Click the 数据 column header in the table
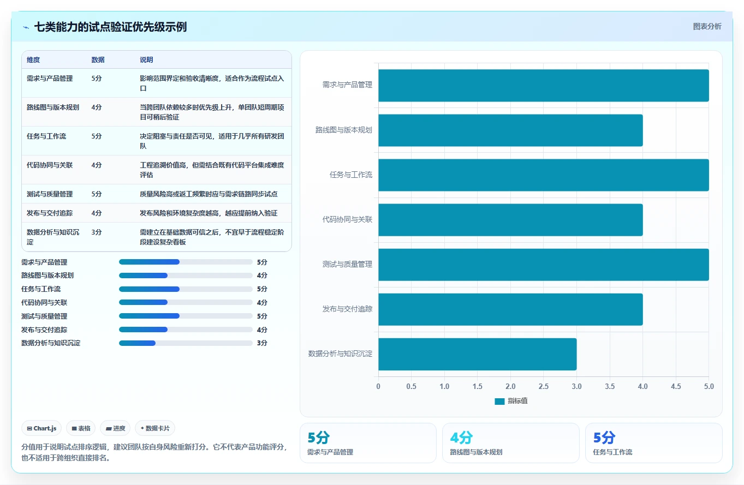The width and height of the screenshot is (744, 485). point(98,60)
